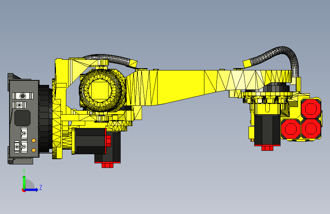Screen dimensions: 330x214
Task: Select the red bolt cap beneath the lower servo motor
Action: 108,165
